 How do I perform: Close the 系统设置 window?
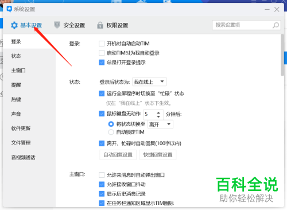coord(277,9)
